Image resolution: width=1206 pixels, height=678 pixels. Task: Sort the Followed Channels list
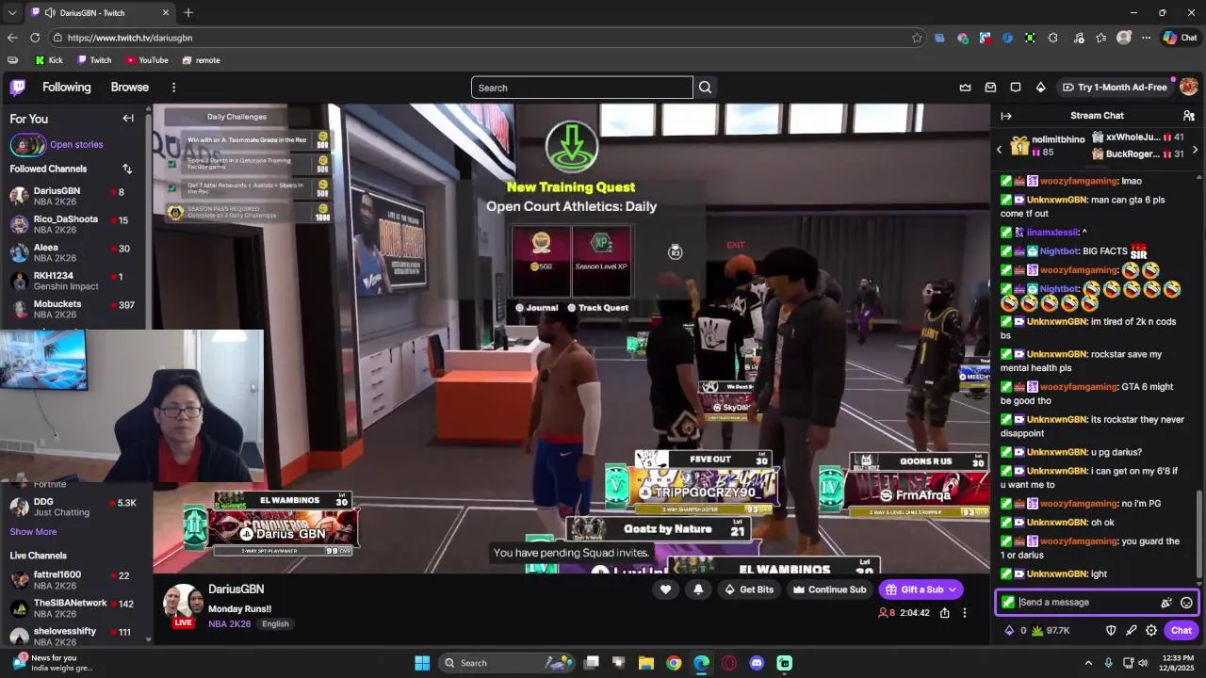127,169
